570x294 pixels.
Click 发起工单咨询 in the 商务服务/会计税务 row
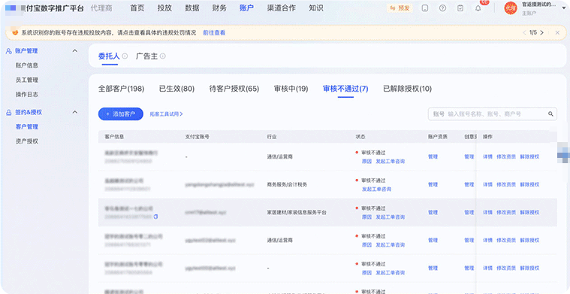point(376,189)
